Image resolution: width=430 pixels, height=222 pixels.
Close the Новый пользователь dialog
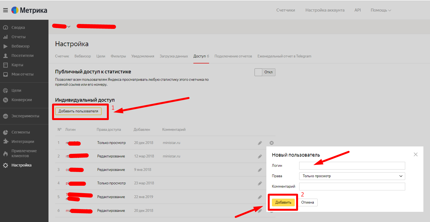coord(416,154)
